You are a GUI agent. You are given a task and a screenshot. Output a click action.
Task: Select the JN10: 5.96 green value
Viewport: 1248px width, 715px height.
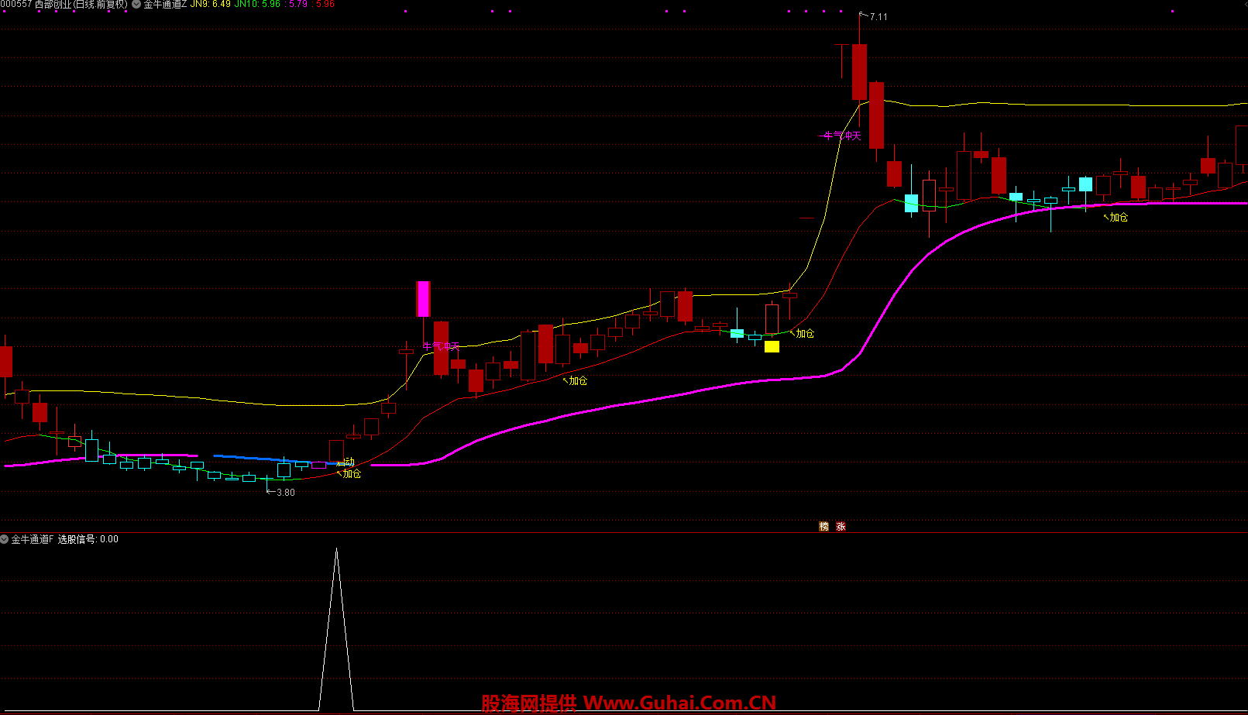pyautogui.click(x=257, y=5)
